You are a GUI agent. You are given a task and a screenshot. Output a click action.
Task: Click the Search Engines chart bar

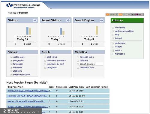97,30
